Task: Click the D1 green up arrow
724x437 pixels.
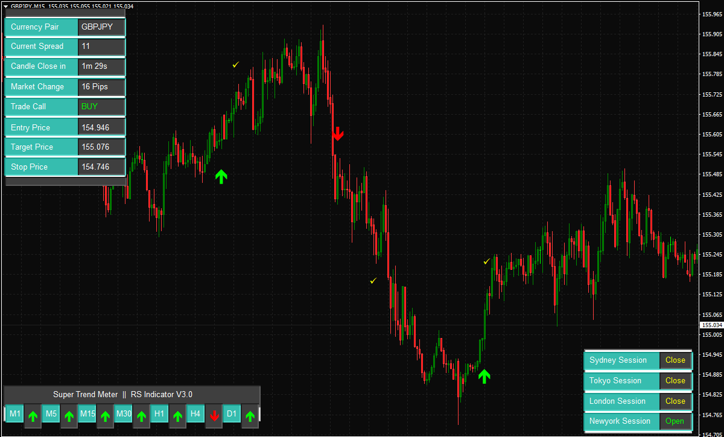Action: tap(250, 416)
